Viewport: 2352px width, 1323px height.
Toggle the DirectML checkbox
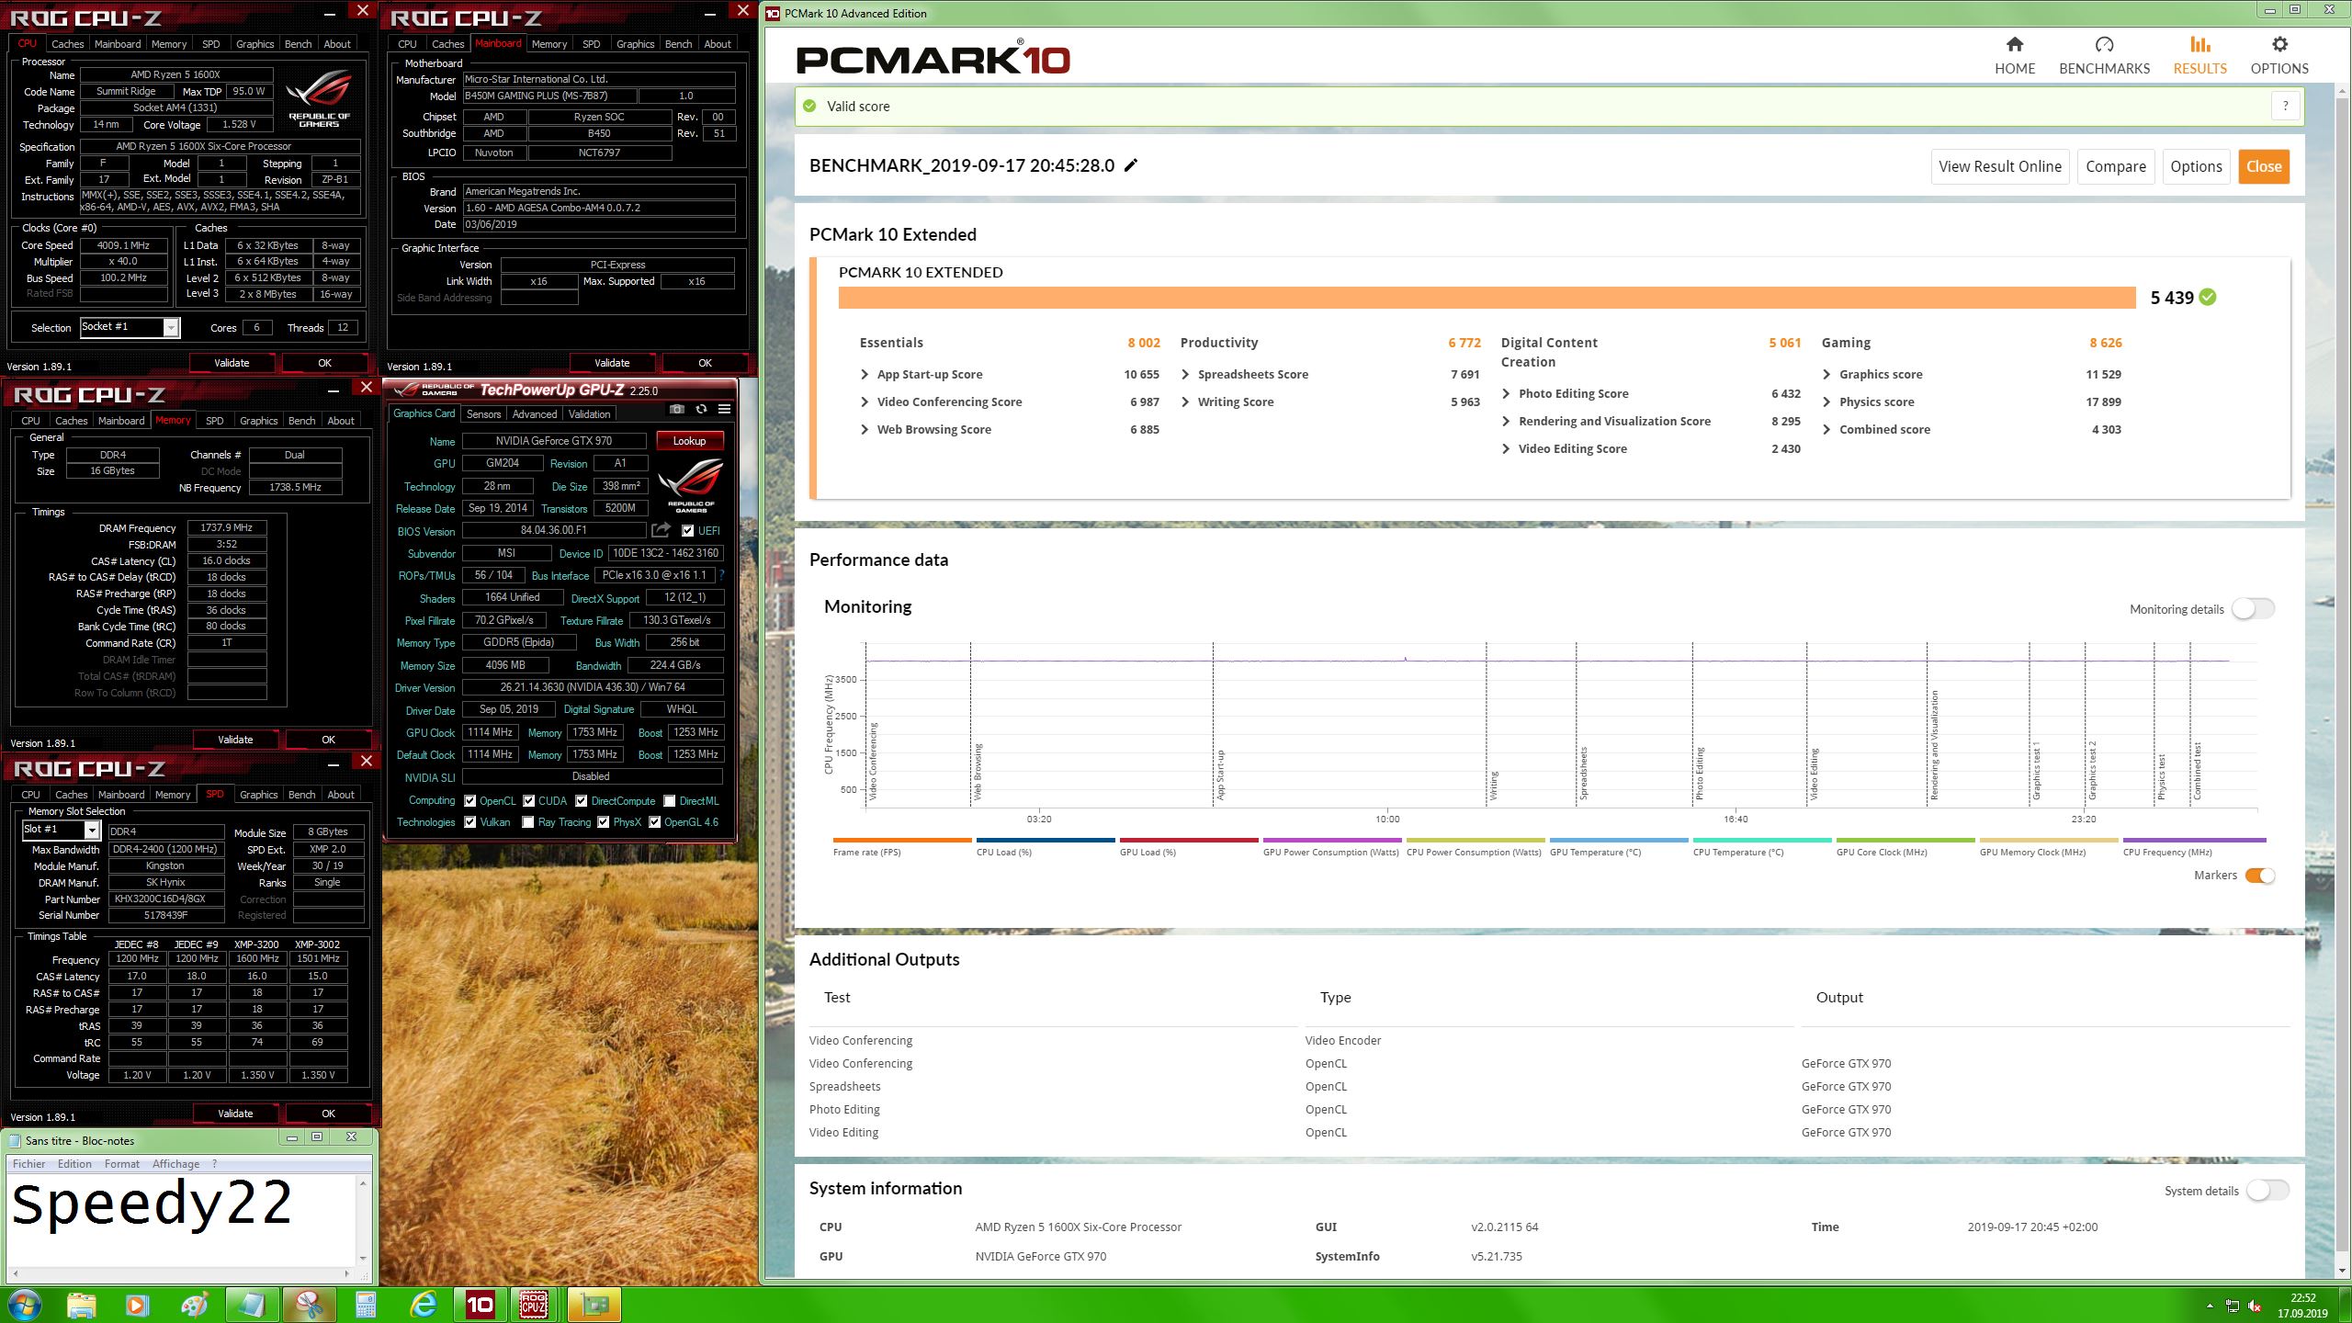[x=670, y=800]
